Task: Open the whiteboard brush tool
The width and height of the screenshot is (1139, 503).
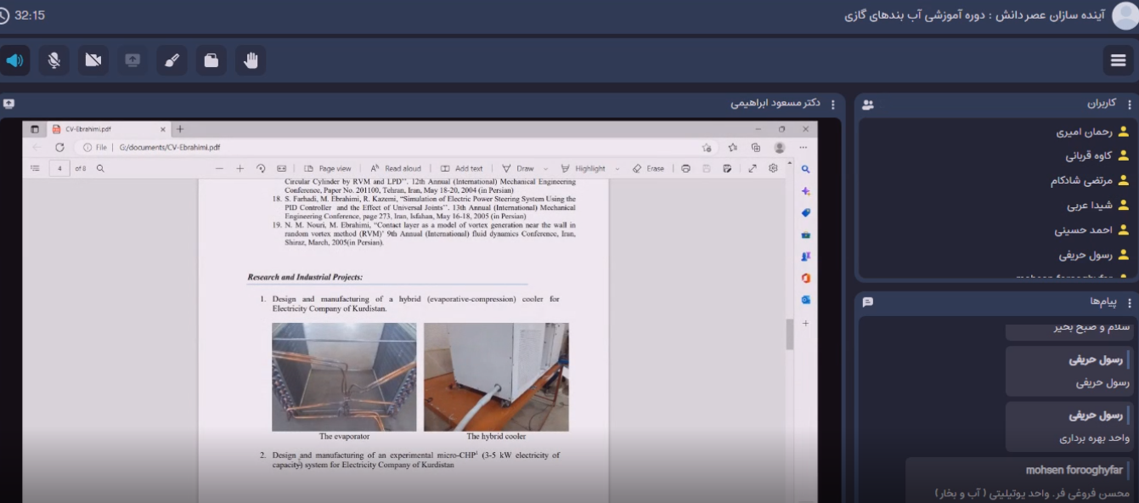Action: coord(172,60)
